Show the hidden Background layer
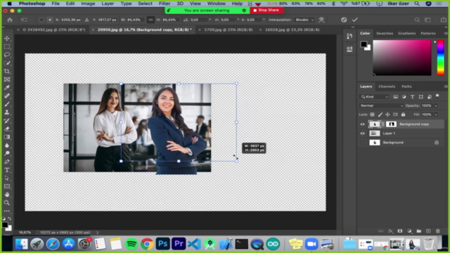 coord(363,143)
